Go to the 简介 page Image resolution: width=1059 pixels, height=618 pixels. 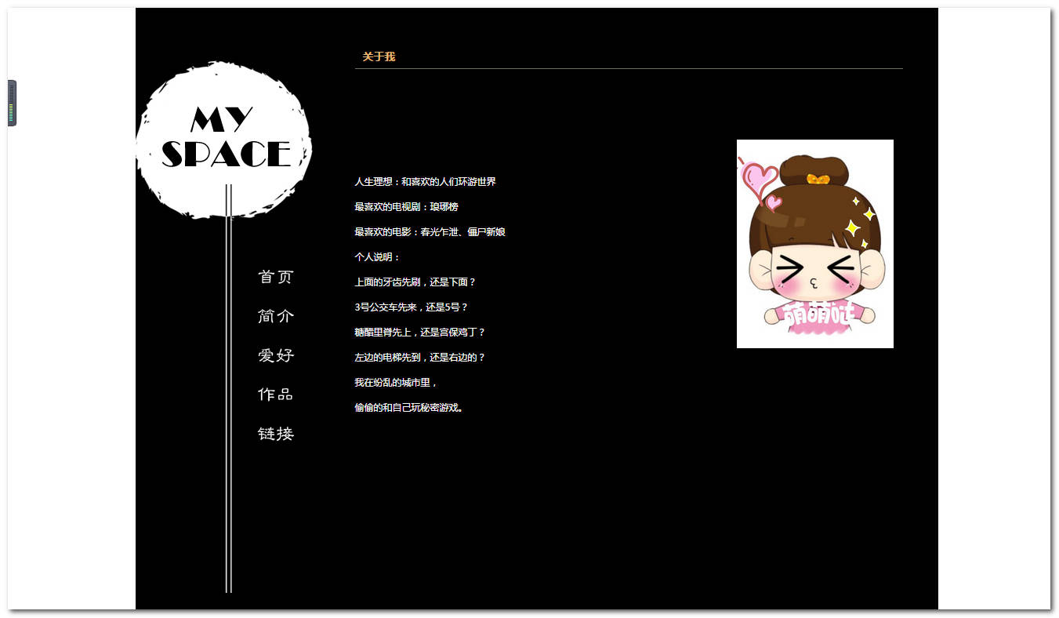[x=276, y=316]
